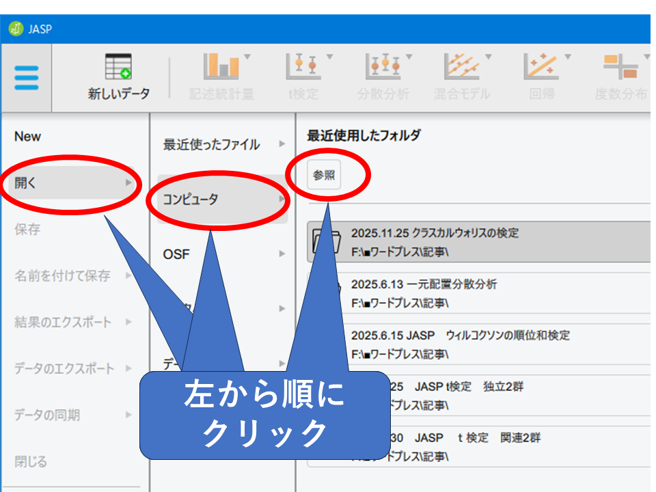Click the hamburger main menu icon
The width and height of the screenshot is (656, 492).
pyautogui.click(x=26, y=78)
